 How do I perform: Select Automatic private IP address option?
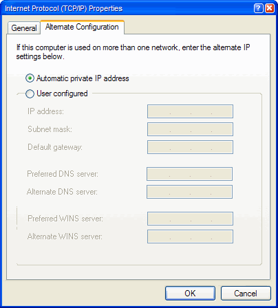click(30, 78)
